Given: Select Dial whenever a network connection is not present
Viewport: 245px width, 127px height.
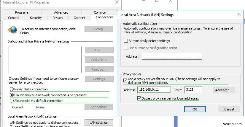Looking at the screenshot, I should 48,95.
